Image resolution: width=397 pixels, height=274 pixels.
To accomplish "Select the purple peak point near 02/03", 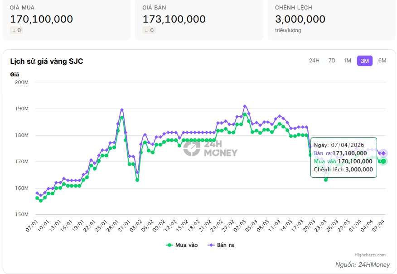I will [245, 106].
